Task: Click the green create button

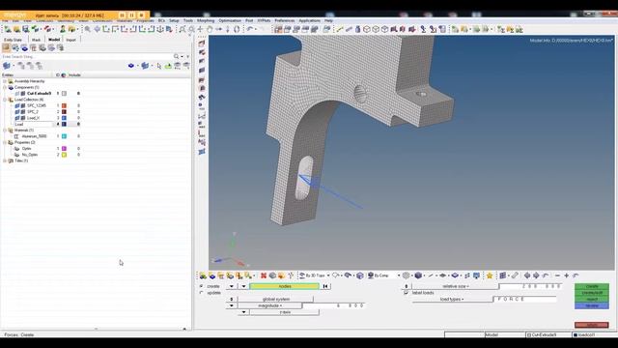Action: click(x=592, y=286)
